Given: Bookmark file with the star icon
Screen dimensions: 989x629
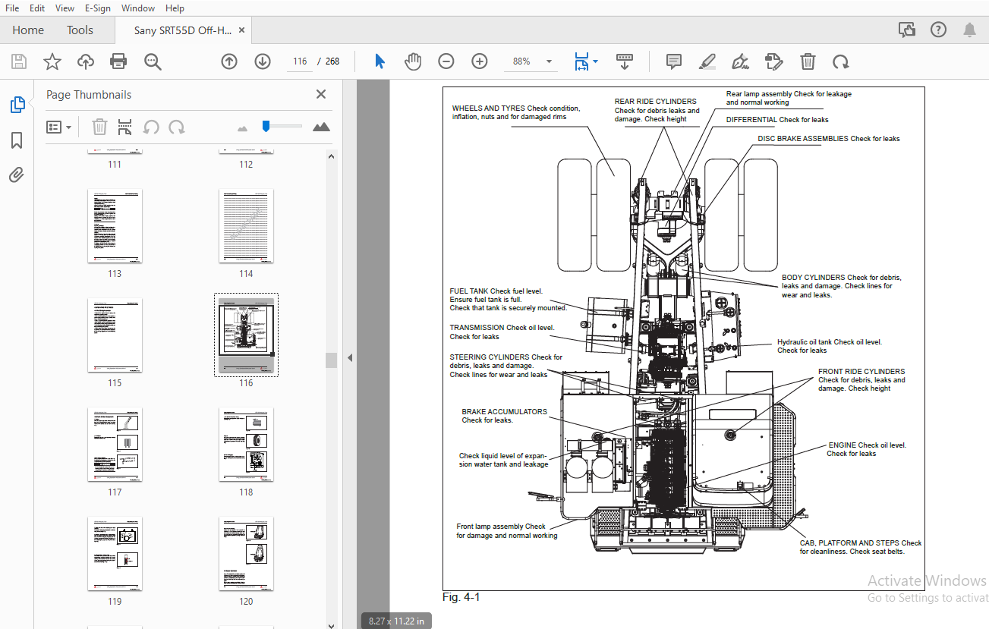Looking at the screenshot, I should click(52, 61).
